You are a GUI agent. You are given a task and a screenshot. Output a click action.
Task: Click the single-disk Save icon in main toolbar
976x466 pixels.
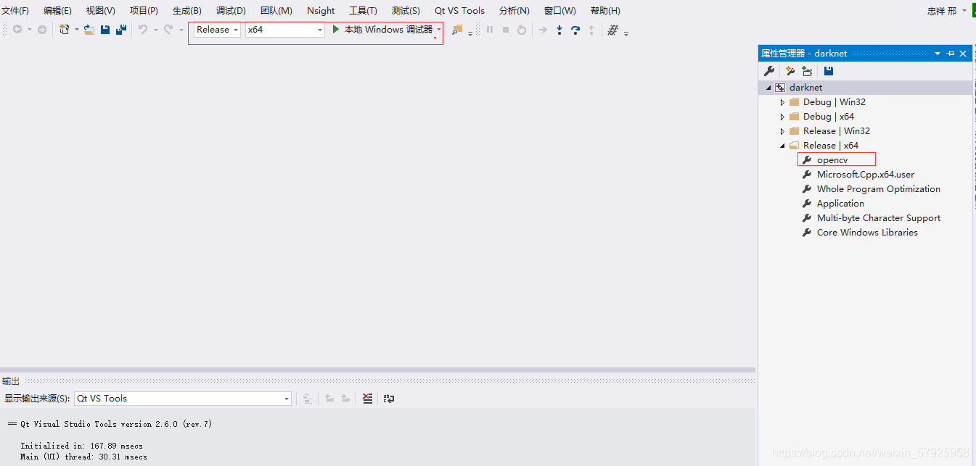pyautogui.click(x=105, y=30)
